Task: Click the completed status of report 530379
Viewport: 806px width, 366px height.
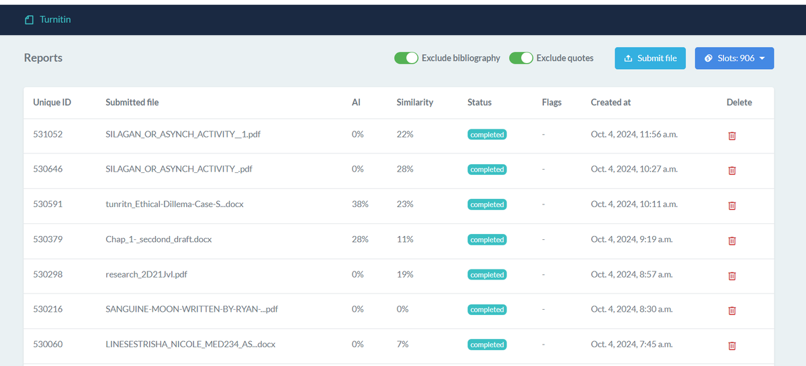Action: point(487,239)
